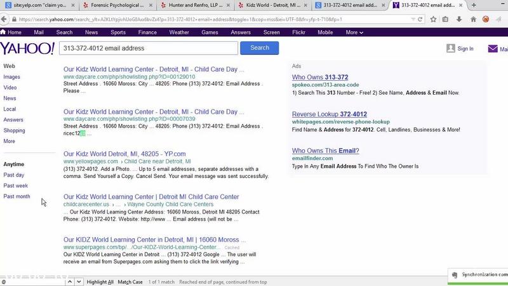Image resolution: width=508 pixels, height=286 pixels.
Task: Click the Yahoo logo
Action: coord(27,48)
